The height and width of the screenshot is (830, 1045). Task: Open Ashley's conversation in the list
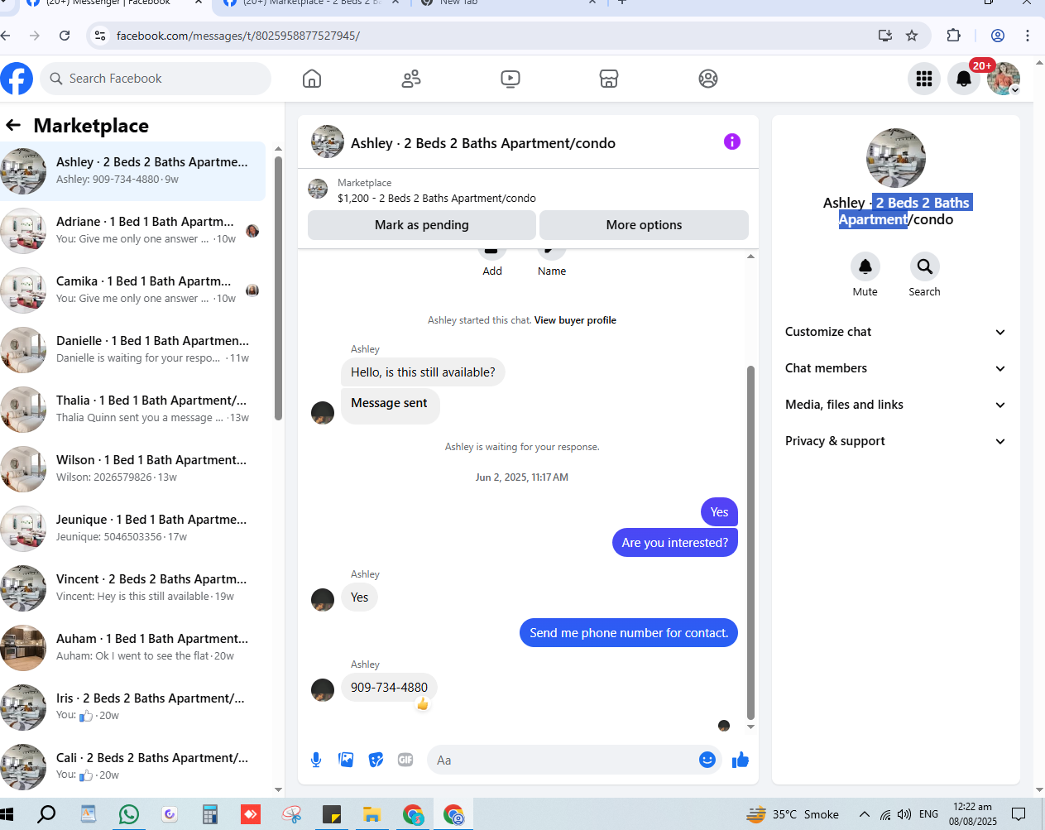click(134, 171)
